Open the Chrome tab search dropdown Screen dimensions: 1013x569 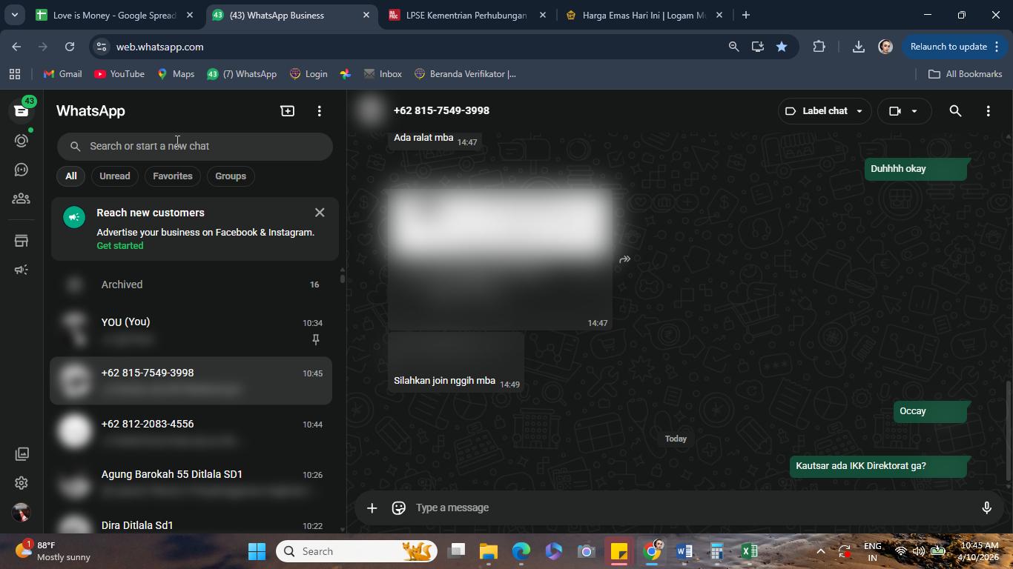click(14, 15)
